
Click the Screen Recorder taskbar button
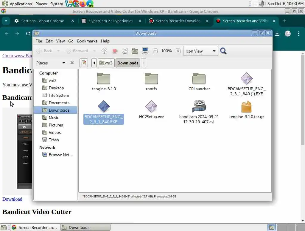[35, 227]
